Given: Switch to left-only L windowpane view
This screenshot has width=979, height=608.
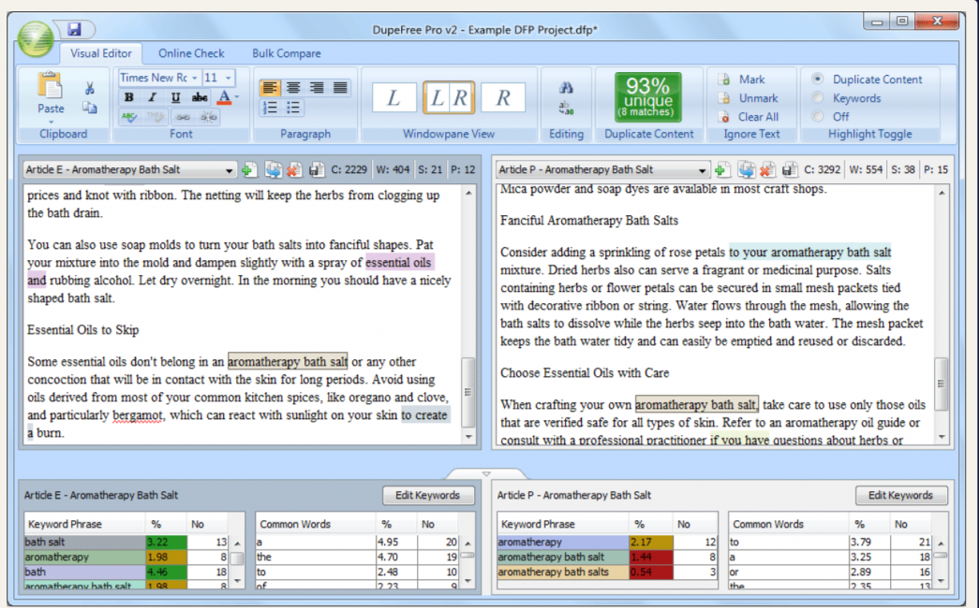Looking at the screenshot, I should point(394,98).
